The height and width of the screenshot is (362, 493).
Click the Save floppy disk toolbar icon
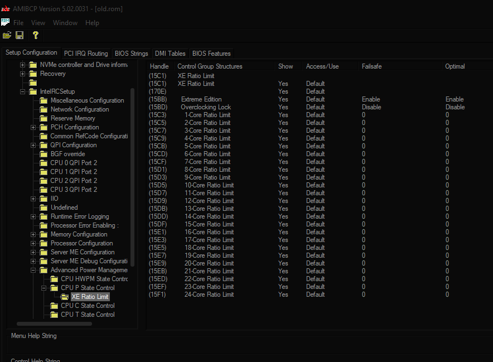tap(20, 35)
